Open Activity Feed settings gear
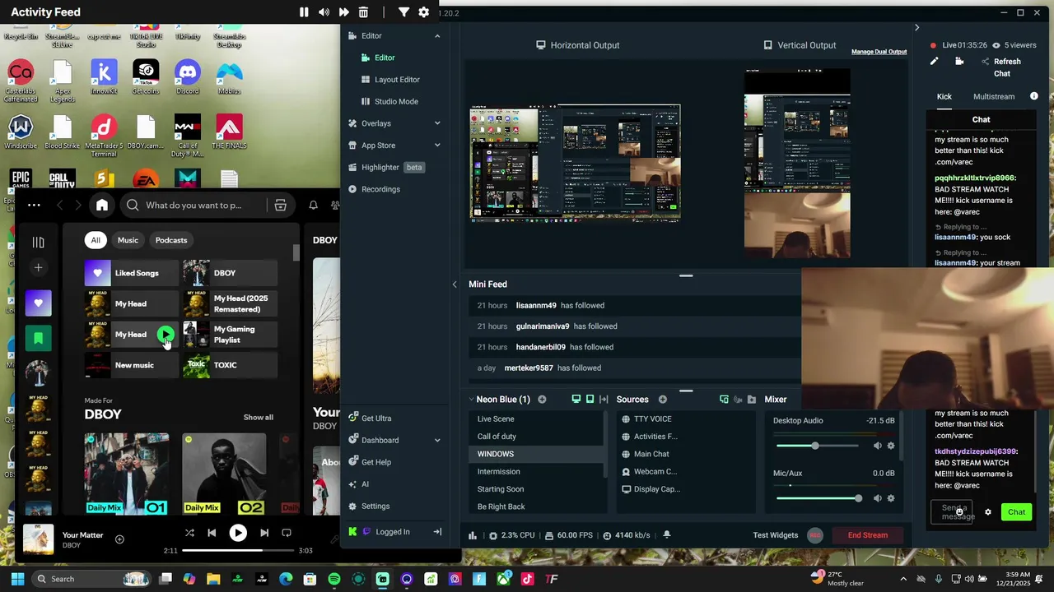 point(423,12)
